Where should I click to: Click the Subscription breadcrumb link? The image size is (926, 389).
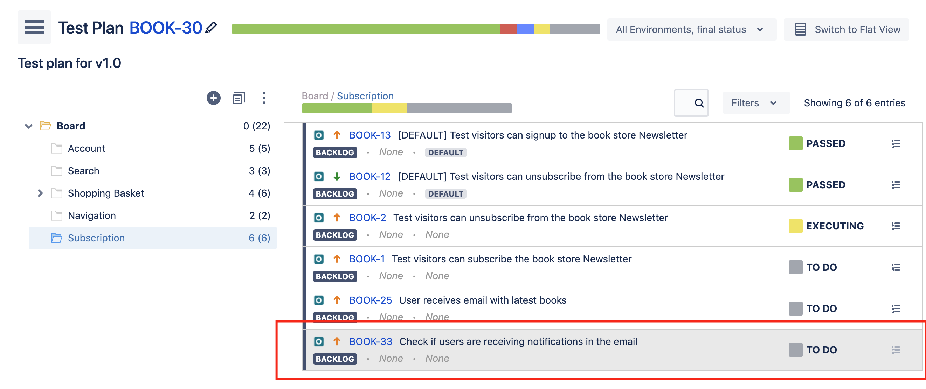365,96
